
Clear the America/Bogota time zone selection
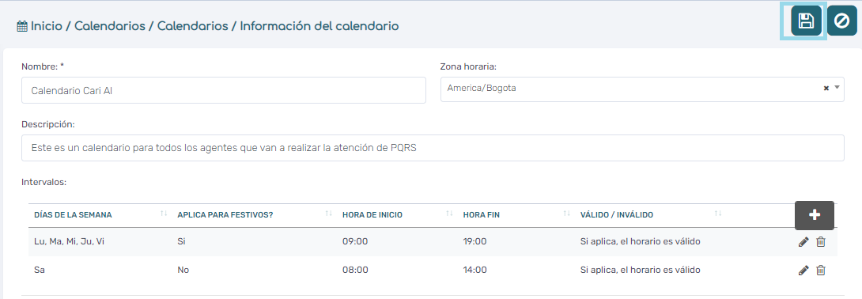click(x=826, y=88)
